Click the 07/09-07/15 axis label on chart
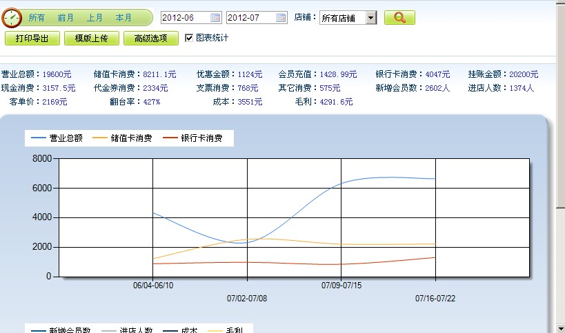This screenshot has width=565, height=333. pyautogui.click(x=341, y=285)
